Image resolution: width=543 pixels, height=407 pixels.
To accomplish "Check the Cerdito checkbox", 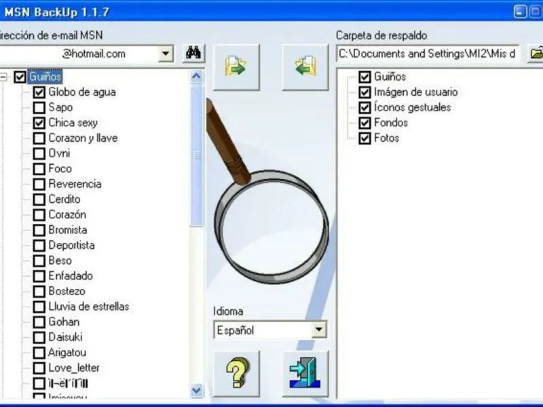I will tap(39, 199).
